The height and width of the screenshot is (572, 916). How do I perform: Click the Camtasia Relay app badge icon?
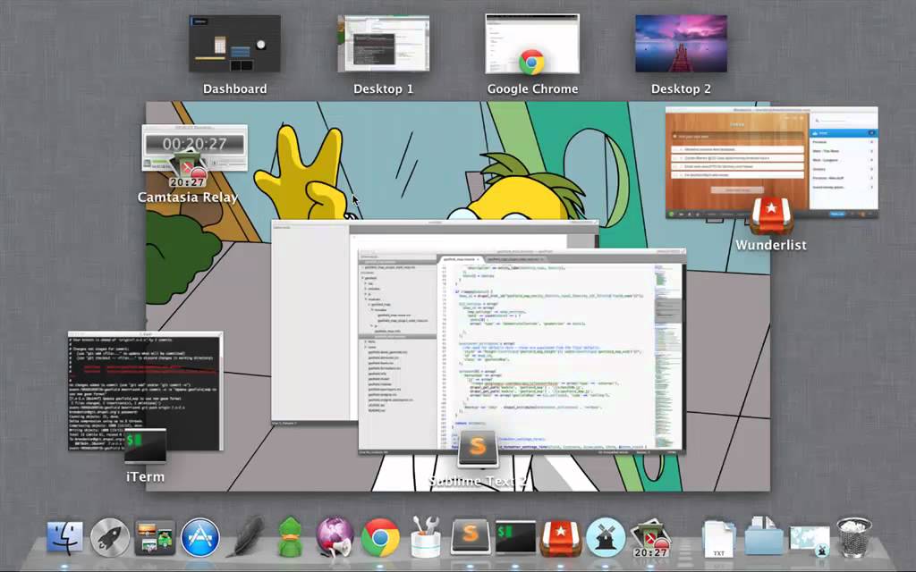coord(187,168)
